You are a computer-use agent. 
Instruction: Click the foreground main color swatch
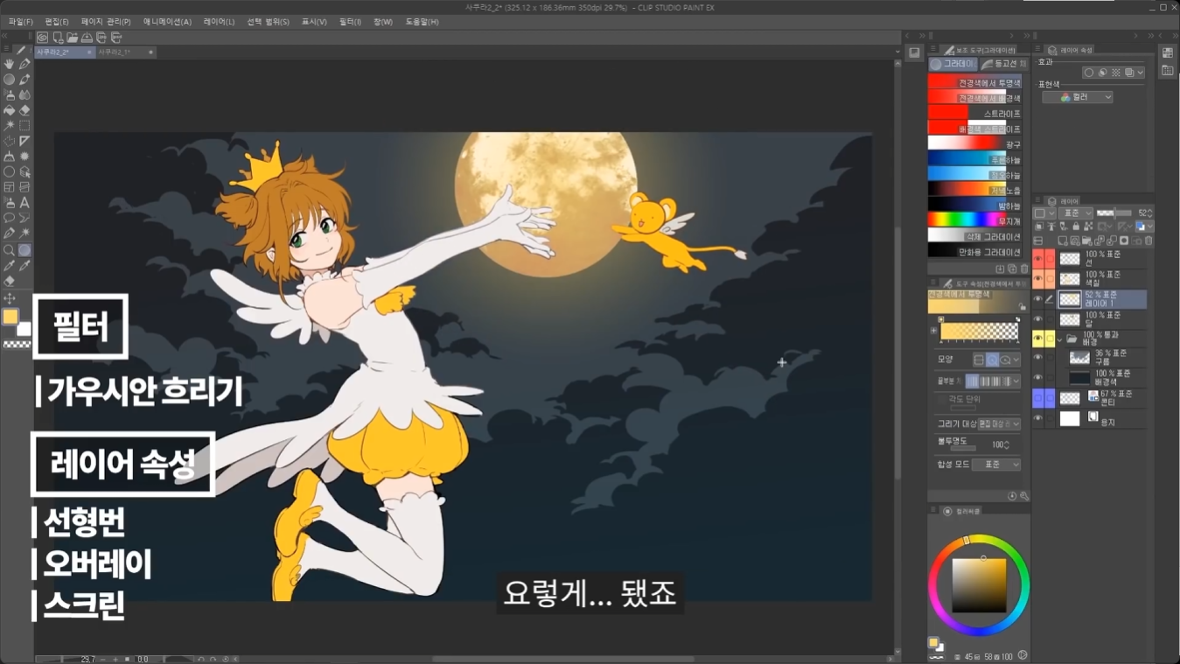tap(10, 317)
